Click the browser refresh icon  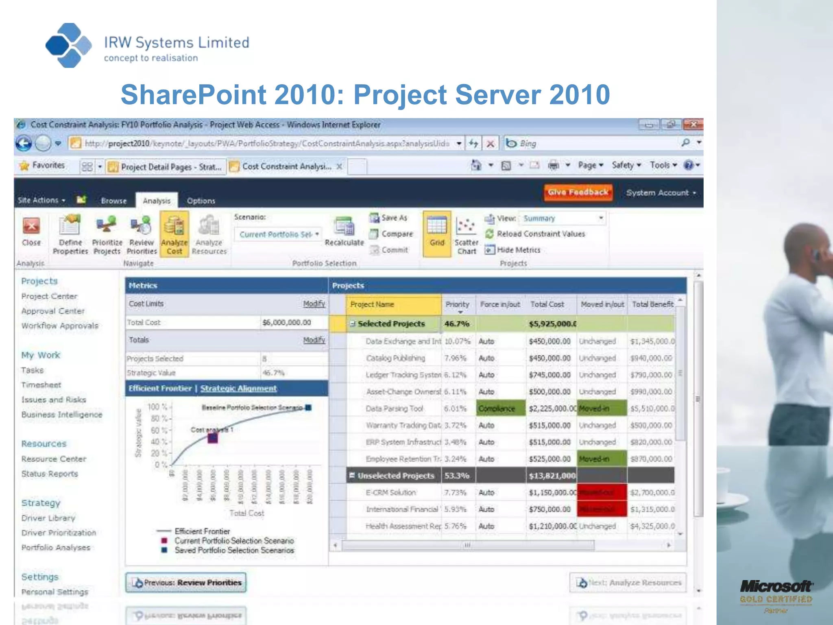[x=473, y=143]
